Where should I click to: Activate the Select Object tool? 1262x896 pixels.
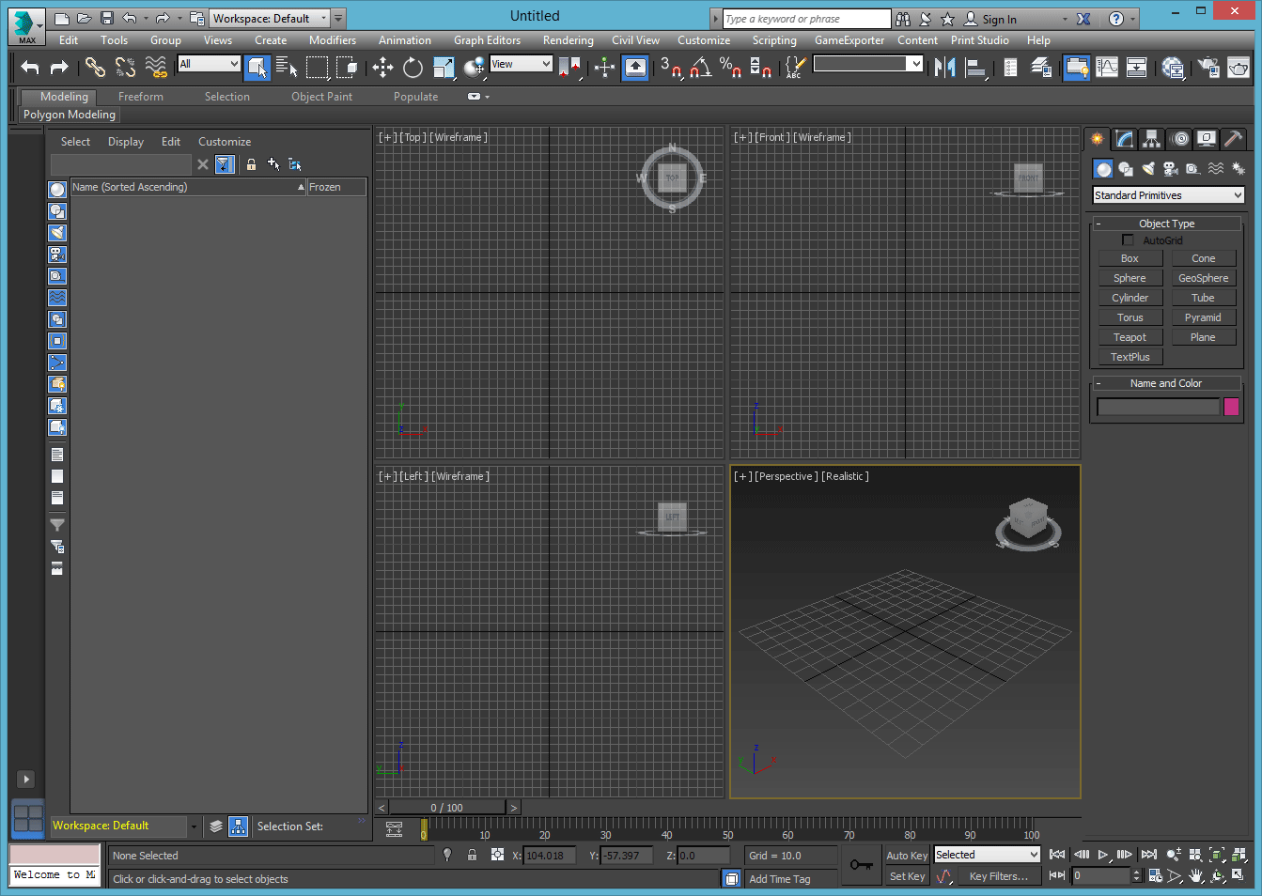(x=257, y=67)
